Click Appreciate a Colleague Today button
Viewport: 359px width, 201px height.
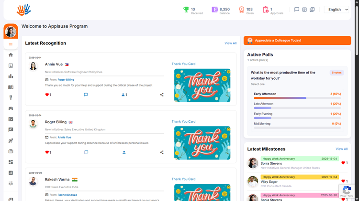click(297, 41)
